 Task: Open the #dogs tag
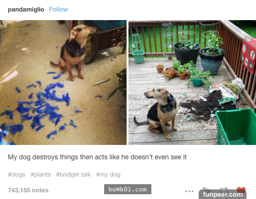tap(17, 175)
